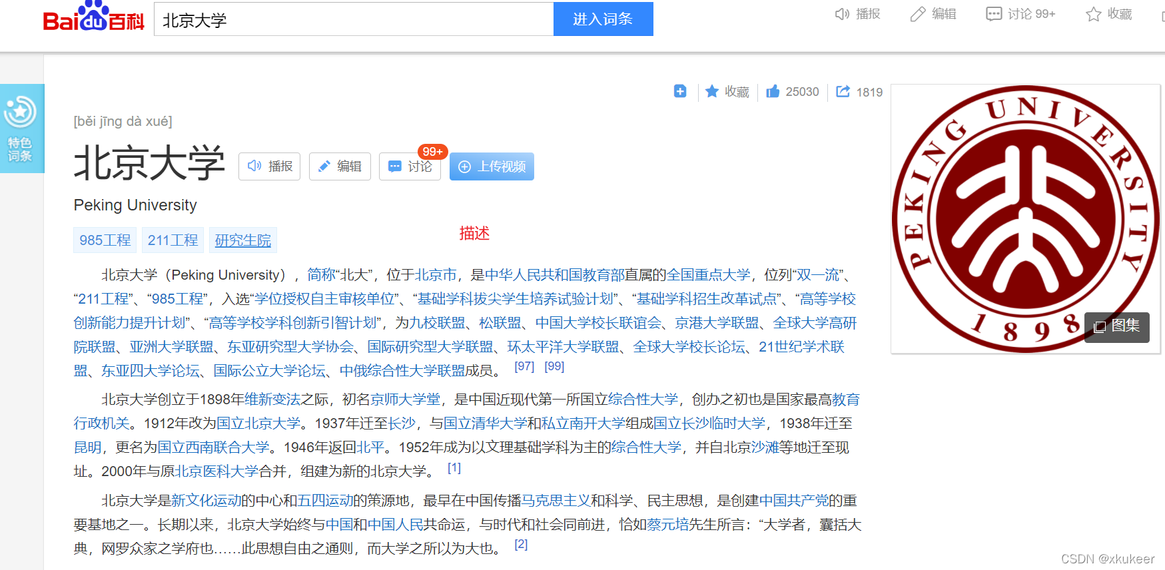Open the 九校联盟 link
Image resolution: width=1165 pixels, height=570 pixels.
(x=438, y=323)
